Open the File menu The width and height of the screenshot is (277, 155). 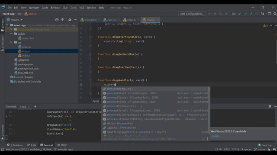pos(10,8)
